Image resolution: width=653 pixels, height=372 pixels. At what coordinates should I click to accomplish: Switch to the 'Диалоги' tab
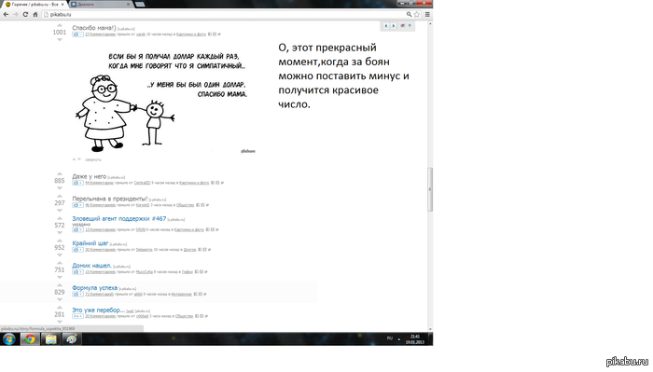[100, 4]
